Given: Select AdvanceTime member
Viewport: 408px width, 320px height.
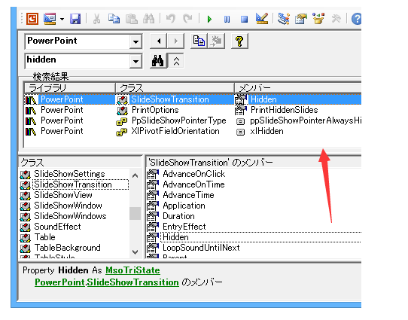Looking at the screenshot, I should pos(188,195).
